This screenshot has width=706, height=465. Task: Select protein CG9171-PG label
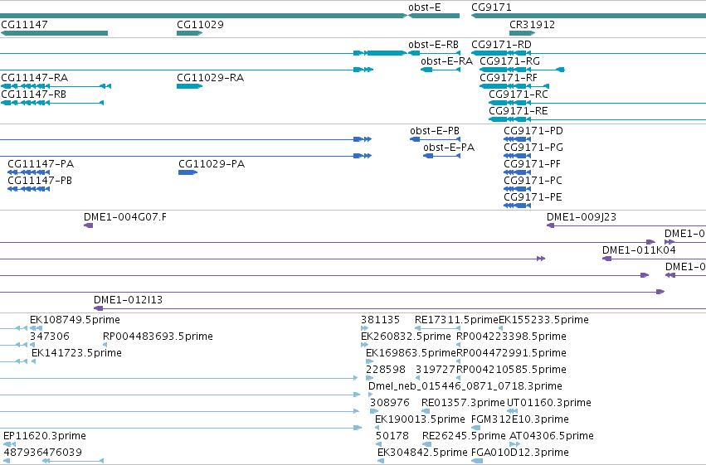[533, 148]
